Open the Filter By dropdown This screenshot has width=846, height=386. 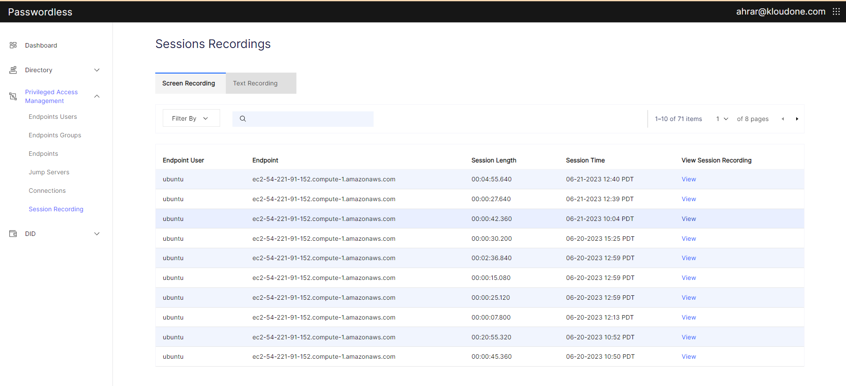click(191, 118)
